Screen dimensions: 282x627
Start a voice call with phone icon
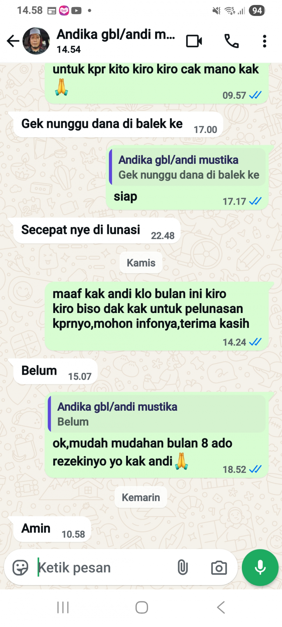pyautogui.click(x=232, y=41)
